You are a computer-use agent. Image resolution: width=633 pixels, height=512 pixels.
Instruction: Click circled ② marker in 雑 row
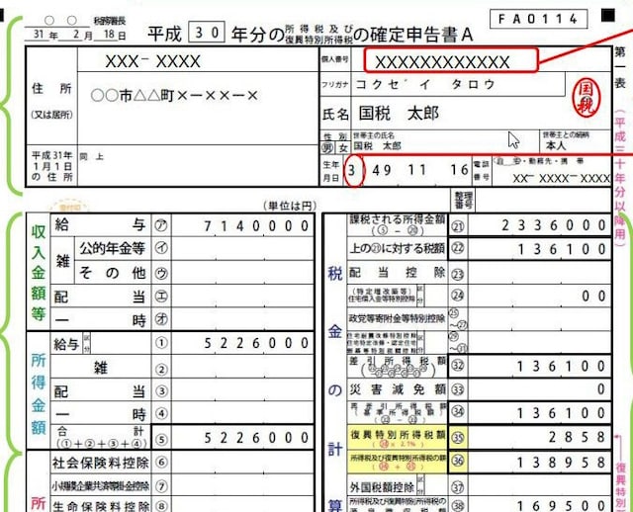161,369
